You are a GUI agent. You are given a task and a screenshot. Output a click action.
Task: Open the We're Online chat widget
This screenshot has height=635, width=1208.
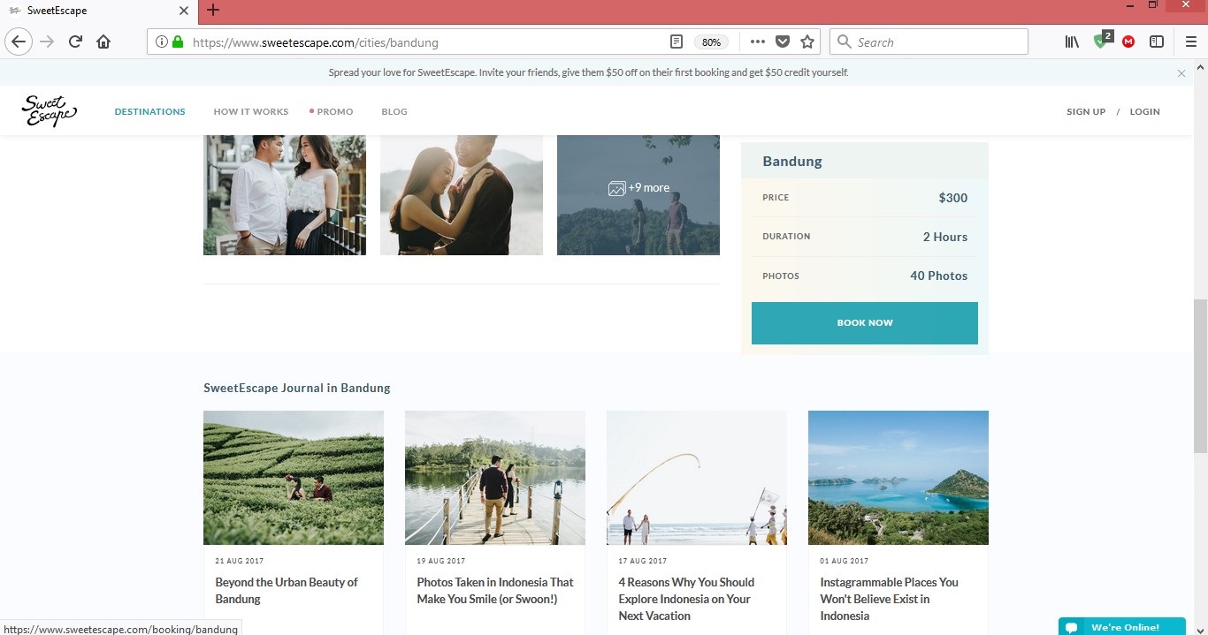click(x=1121, y=627)
